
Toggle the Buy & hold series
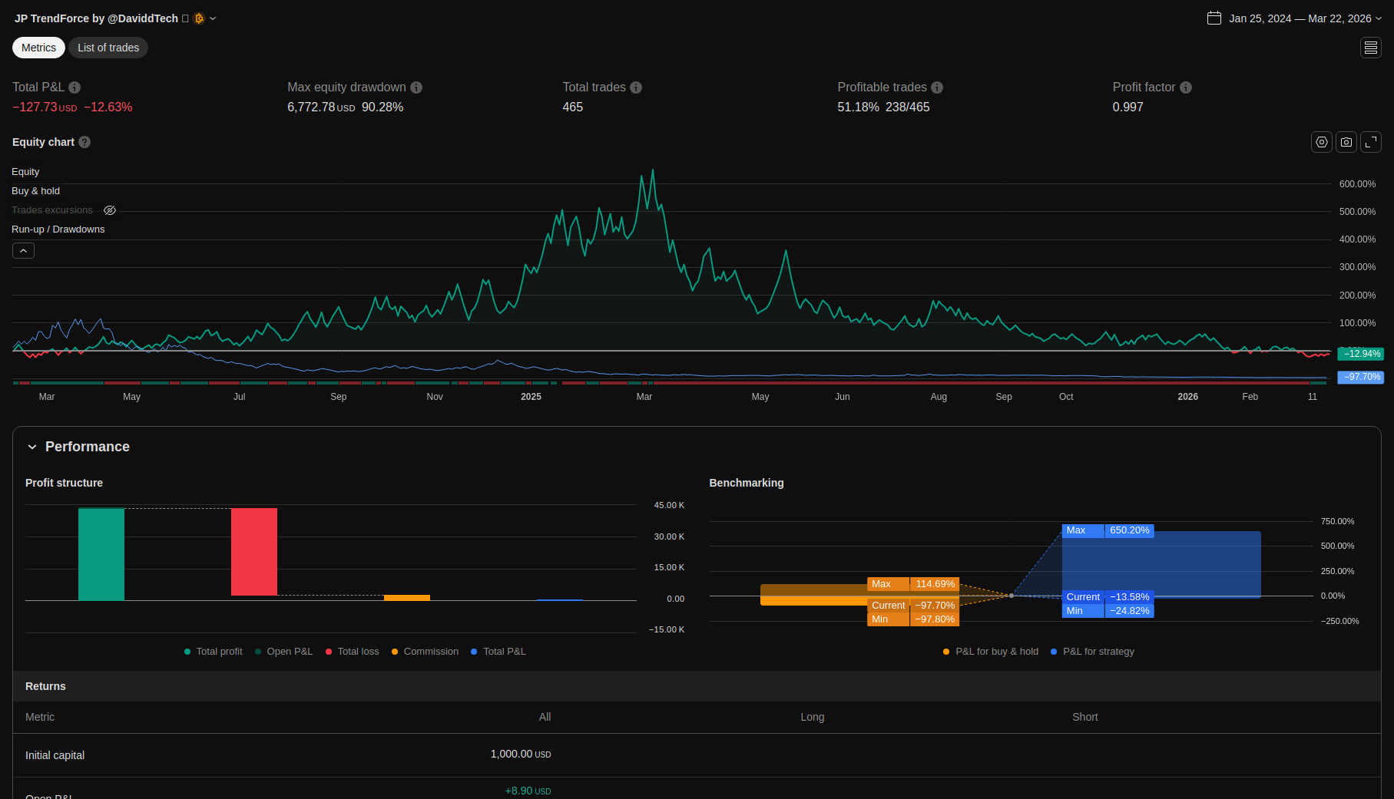[35, 191]
